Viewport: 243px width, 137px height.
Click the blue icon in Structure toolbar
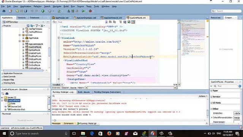click(x=7, y=94)
